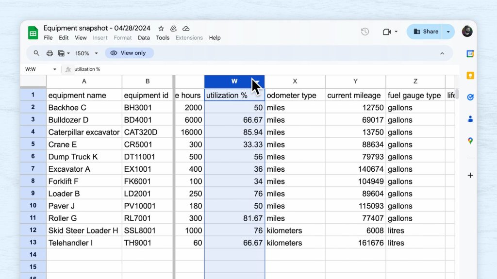The width and height of the screenshot is (497, 279).
Task: Open the Tools menu
Action: pyautogui.click(x=163, y=38)
